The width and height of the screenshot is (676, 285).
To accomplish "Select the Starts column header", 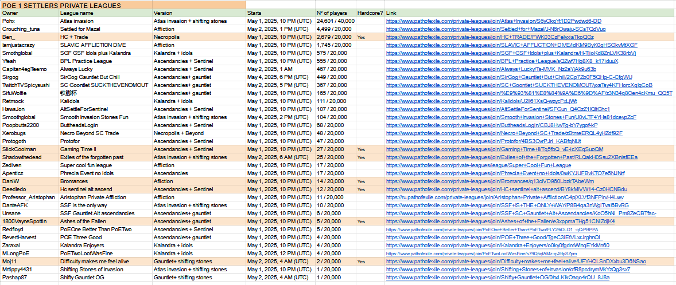I will pyautogui.click(x=280, y=13).
